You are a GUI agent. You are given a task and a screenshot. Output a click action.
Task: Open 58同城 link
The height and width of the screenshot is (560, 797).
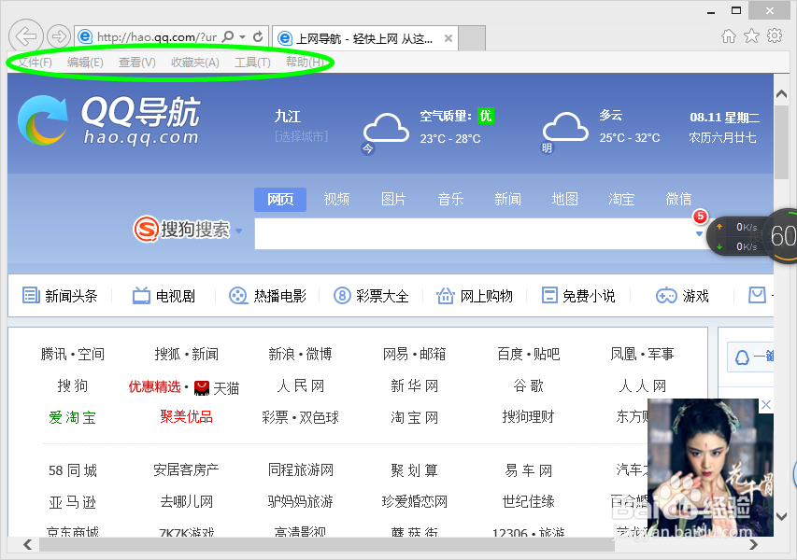coord(73,470)
